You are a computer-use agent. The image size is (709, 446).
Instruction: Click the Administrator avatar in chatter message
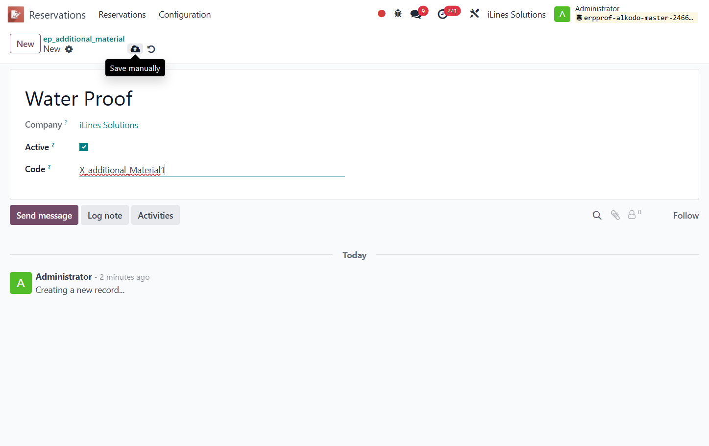(21, 283)
